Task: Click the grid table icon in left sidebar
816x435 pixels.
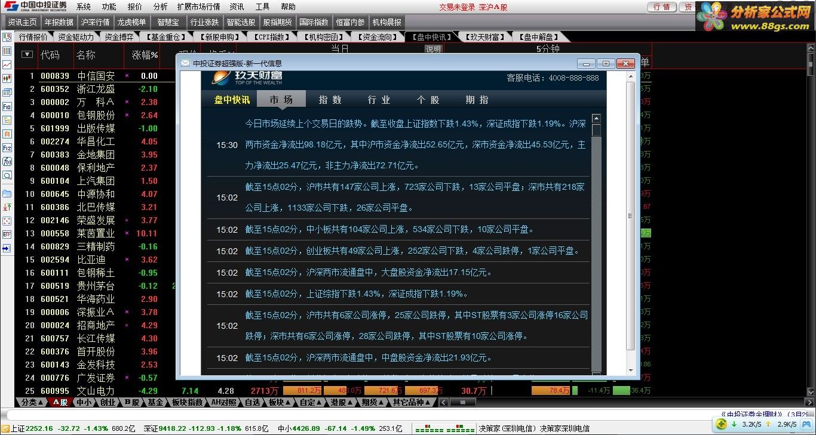Action: pyautogui.click(x=7, y=51)
